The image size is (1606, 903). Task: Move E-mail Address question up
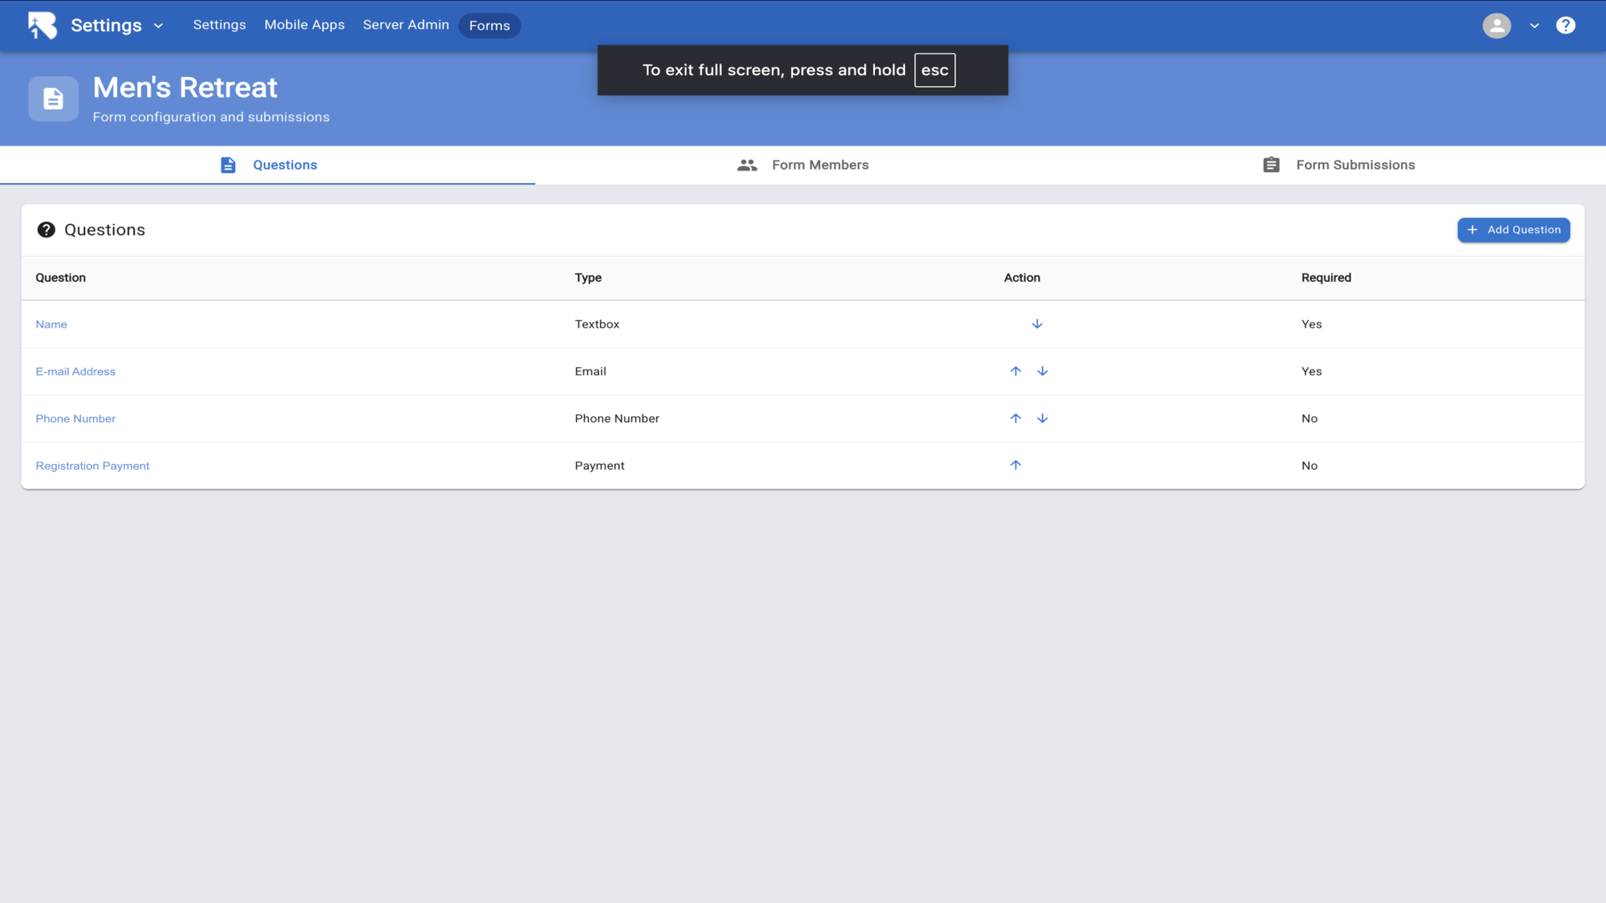coord(1015,371)
